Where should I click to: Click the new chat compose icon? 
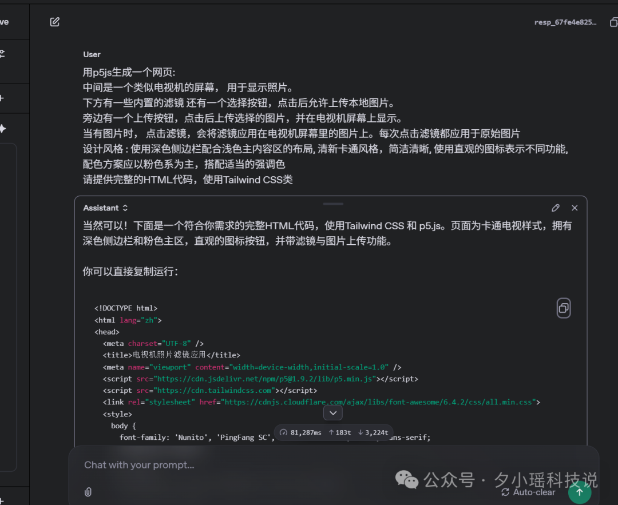54,21
